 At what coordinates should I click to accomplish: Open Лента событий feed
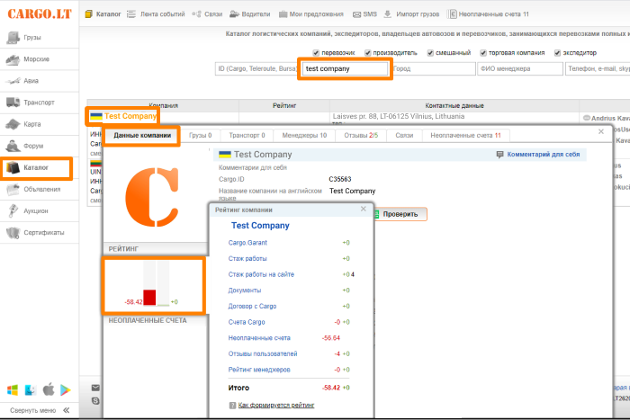(x=156, y=14)
